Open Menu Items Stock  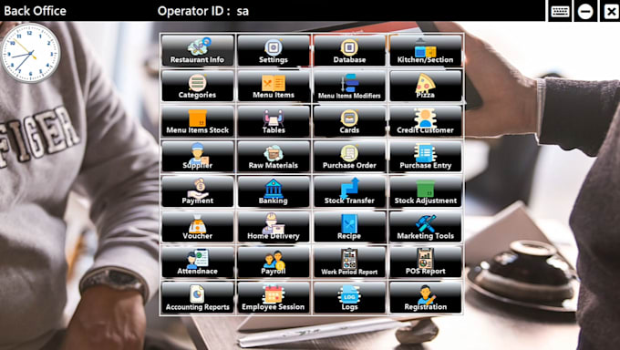[197, 121]
